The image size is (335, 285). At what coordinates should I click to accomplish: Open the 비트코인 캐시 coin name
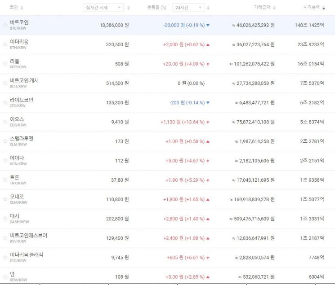point(24,81)
